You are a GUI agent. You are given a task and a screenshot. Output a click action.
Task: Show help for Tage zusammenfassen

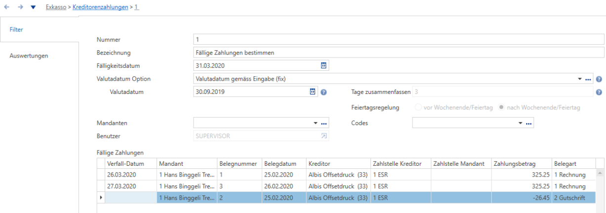599,92
